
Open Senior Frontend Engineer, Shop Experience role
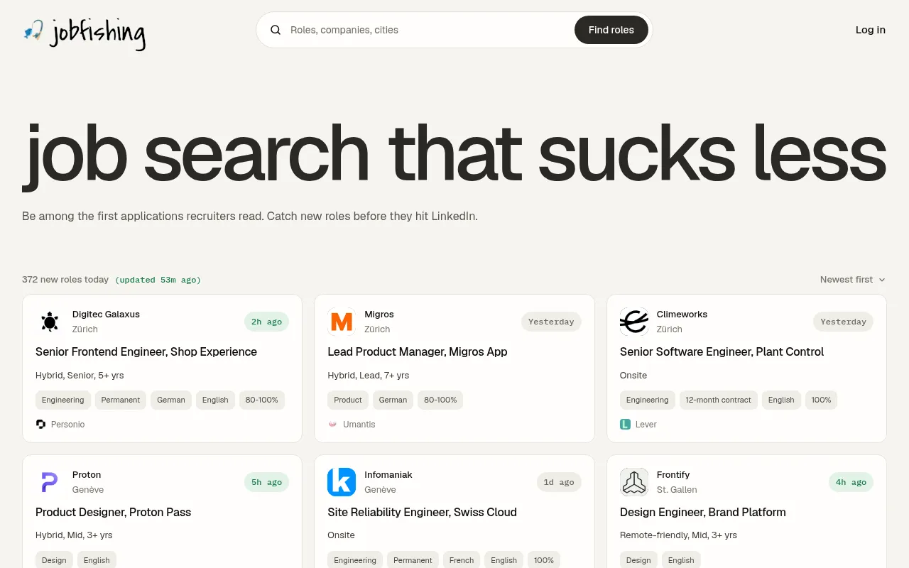click(x=146, y=351)
